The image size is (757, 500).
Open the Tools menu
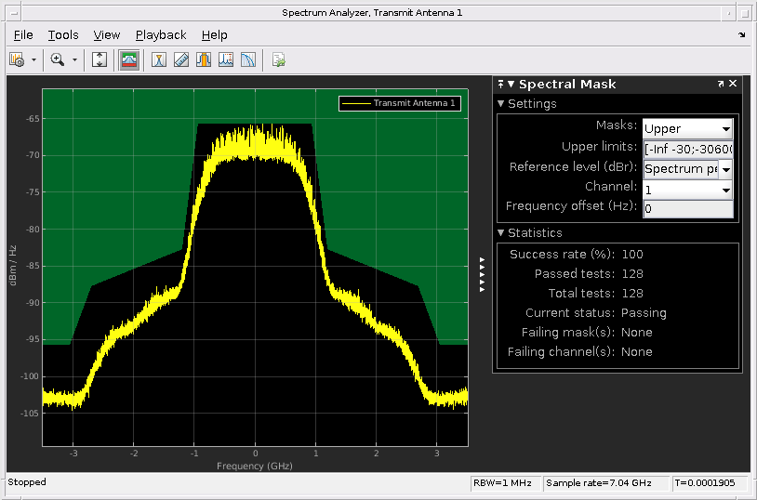pyautogui.click(x=63, y=34)
